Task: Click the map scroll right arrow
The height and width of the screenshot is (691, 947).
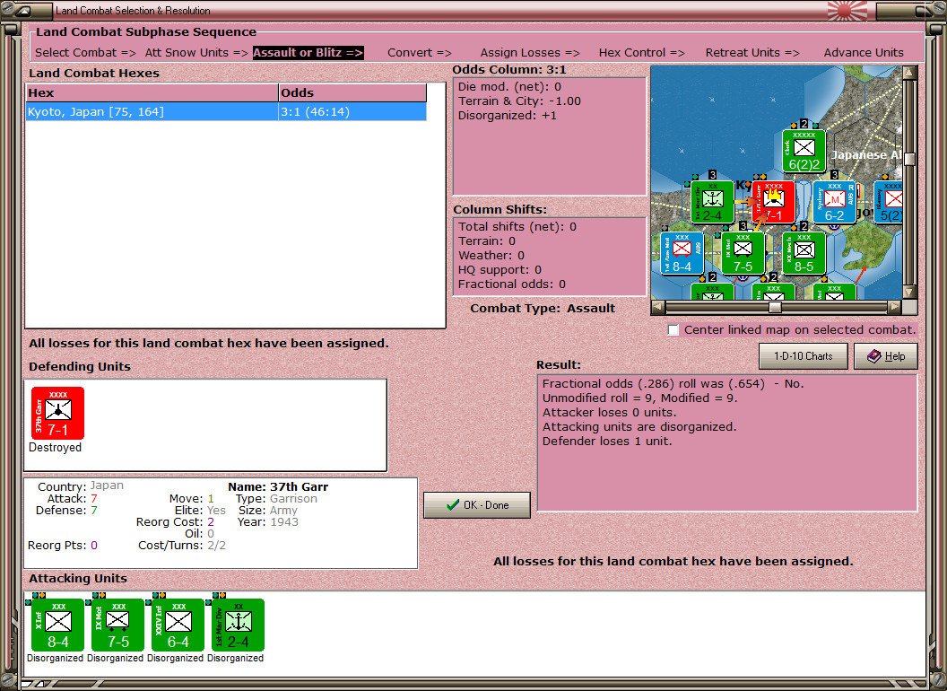Action: pyautogui.click(x=894, y=307)
